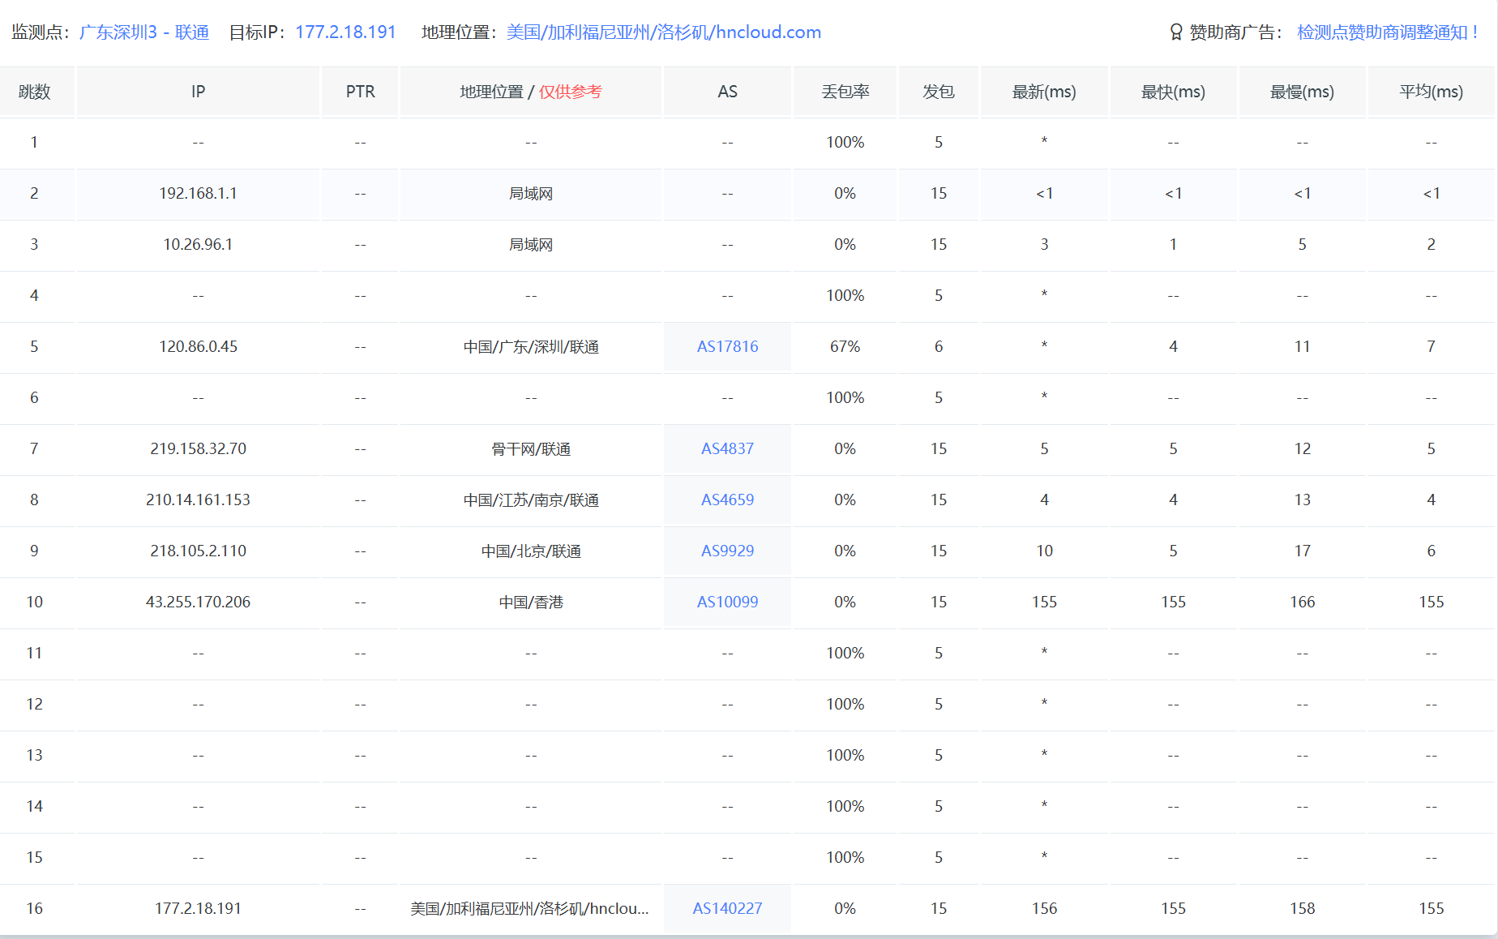The image size is (1498, 939).
Task: Click slowest value 166 in hop 10 row
Action: click(1302, 602)
